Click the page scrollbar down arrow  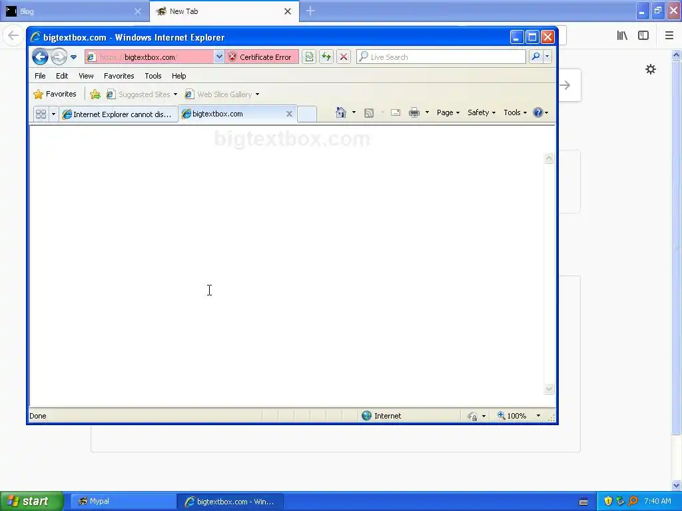(x=549, y=389)
